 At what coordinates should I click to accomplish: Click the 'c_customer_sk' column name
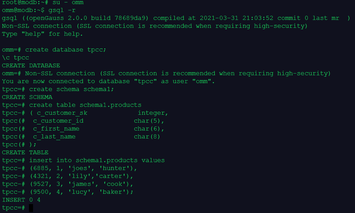tap(62, 113)
